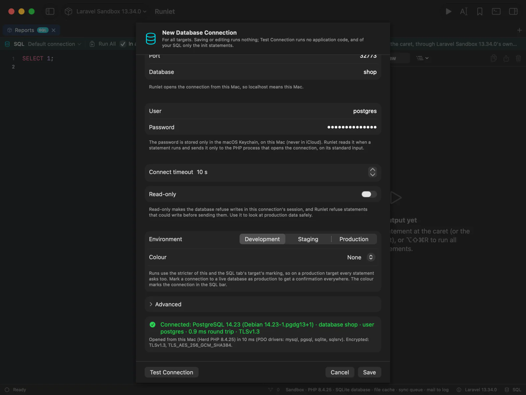This screenshot has width=526, height=395.
Task: Select the Production environment segment
Action: [x=354, y=239]
